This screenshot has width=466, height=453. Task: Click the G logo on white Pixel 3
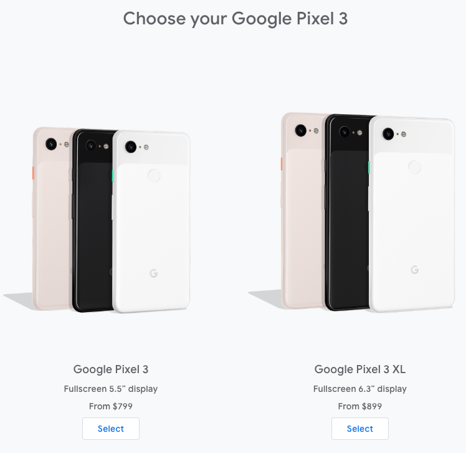point(154,273)
